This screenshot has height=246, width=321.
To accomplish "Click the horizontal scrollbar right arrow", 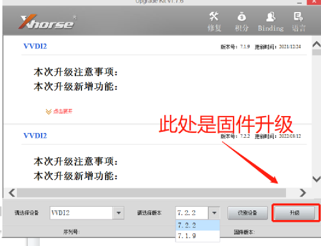I will pyautogui.click(x=302, y=193).
